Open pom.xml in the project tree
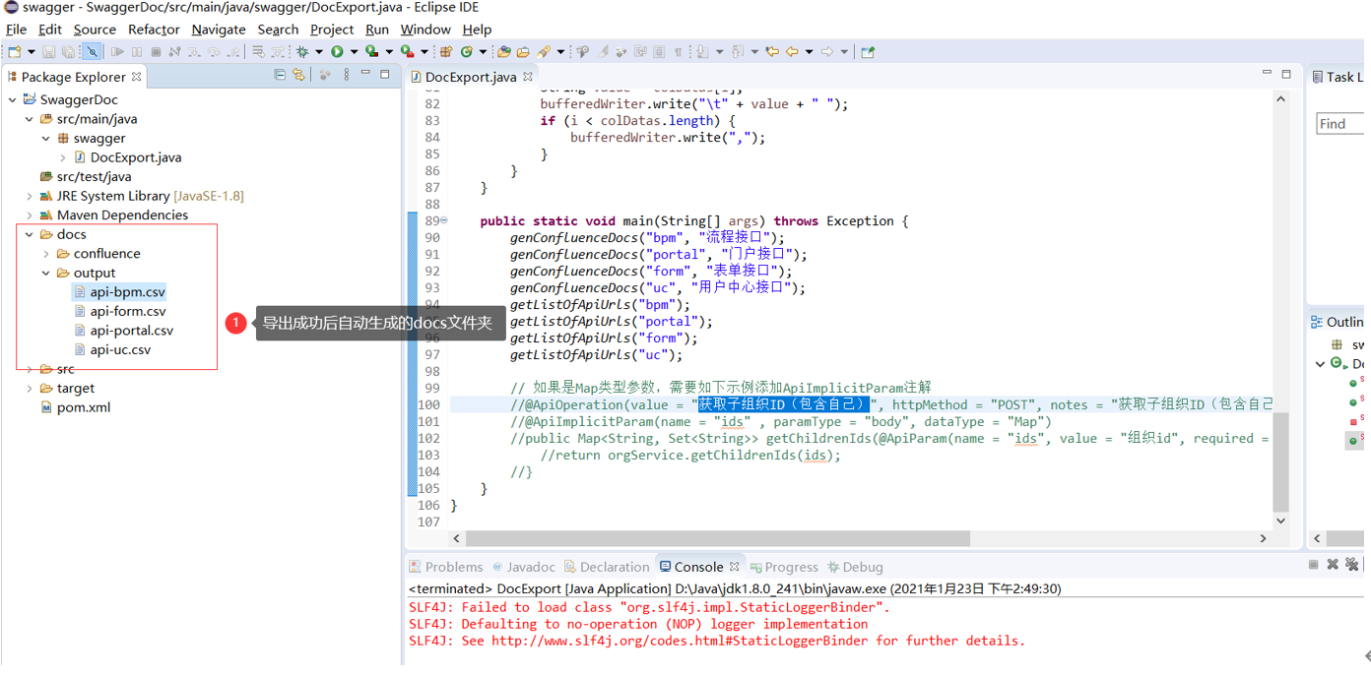The image size is (1371, 676). (83, 407)
